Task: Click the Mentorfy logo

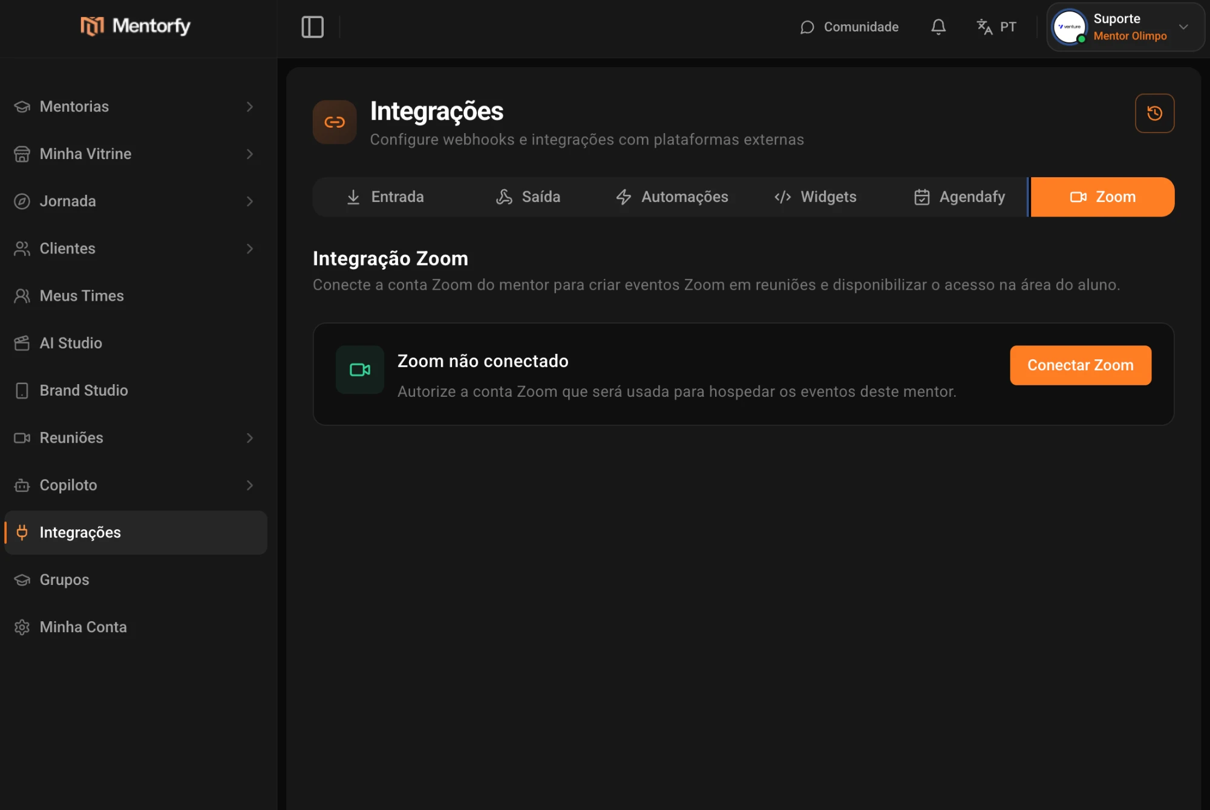Action: click(136, 26)
